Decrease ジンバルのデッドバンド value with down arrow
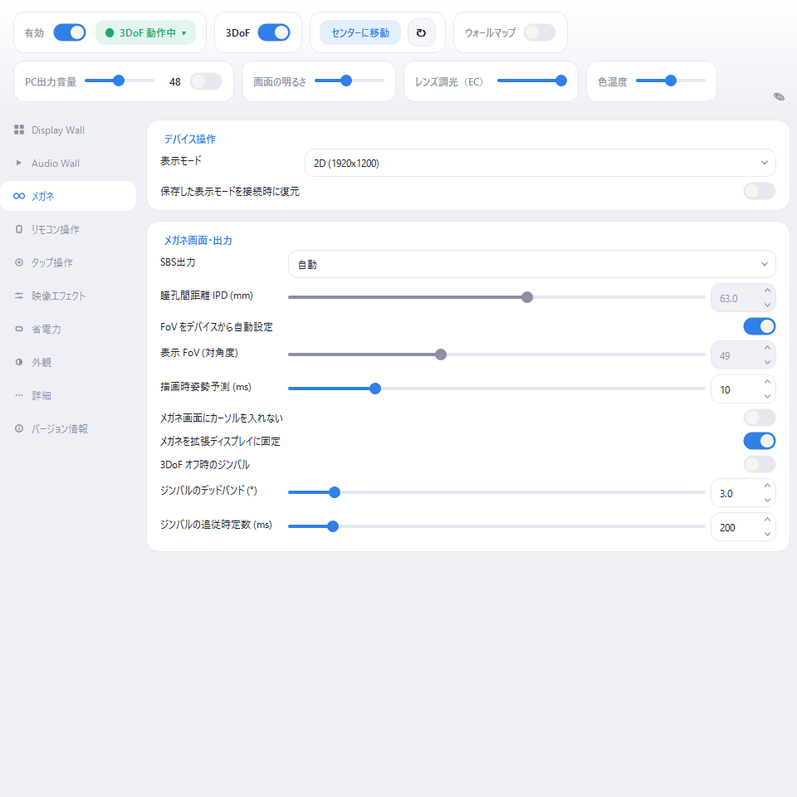 (x=767, y=500)
